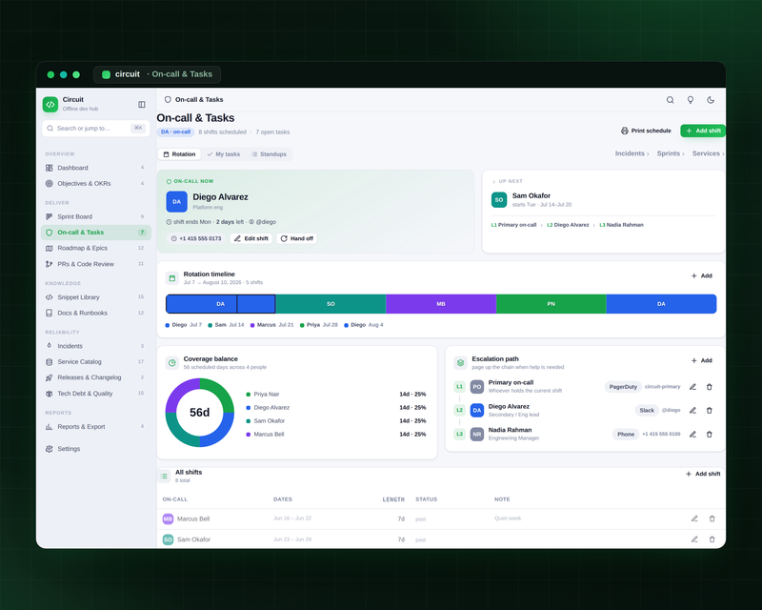Select last DA segment on timeline
762x610 pixels.
[x=661, y=304]
